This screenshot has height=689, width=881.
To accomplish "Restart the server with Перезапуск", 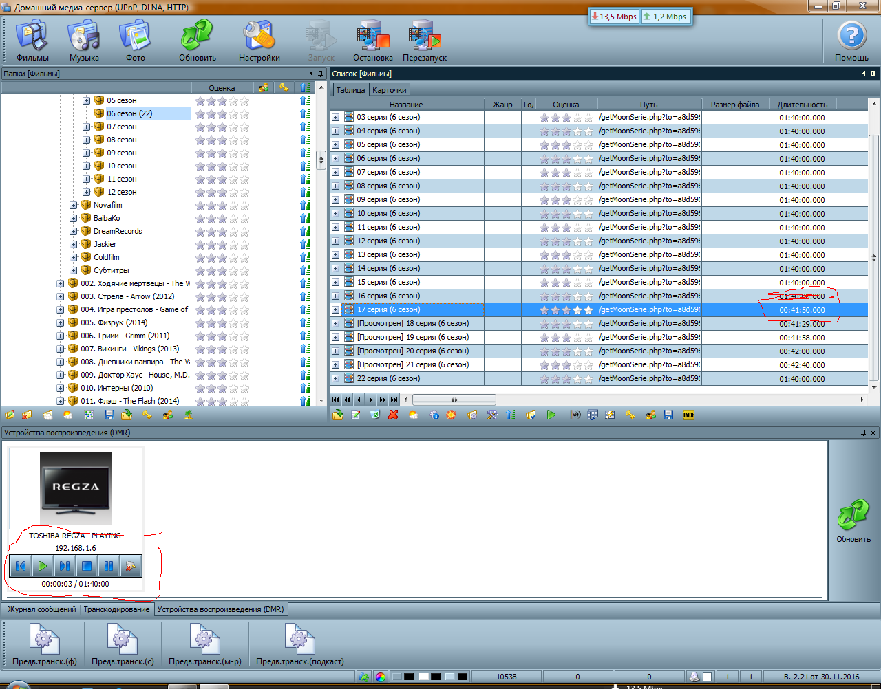I will 424,41.
